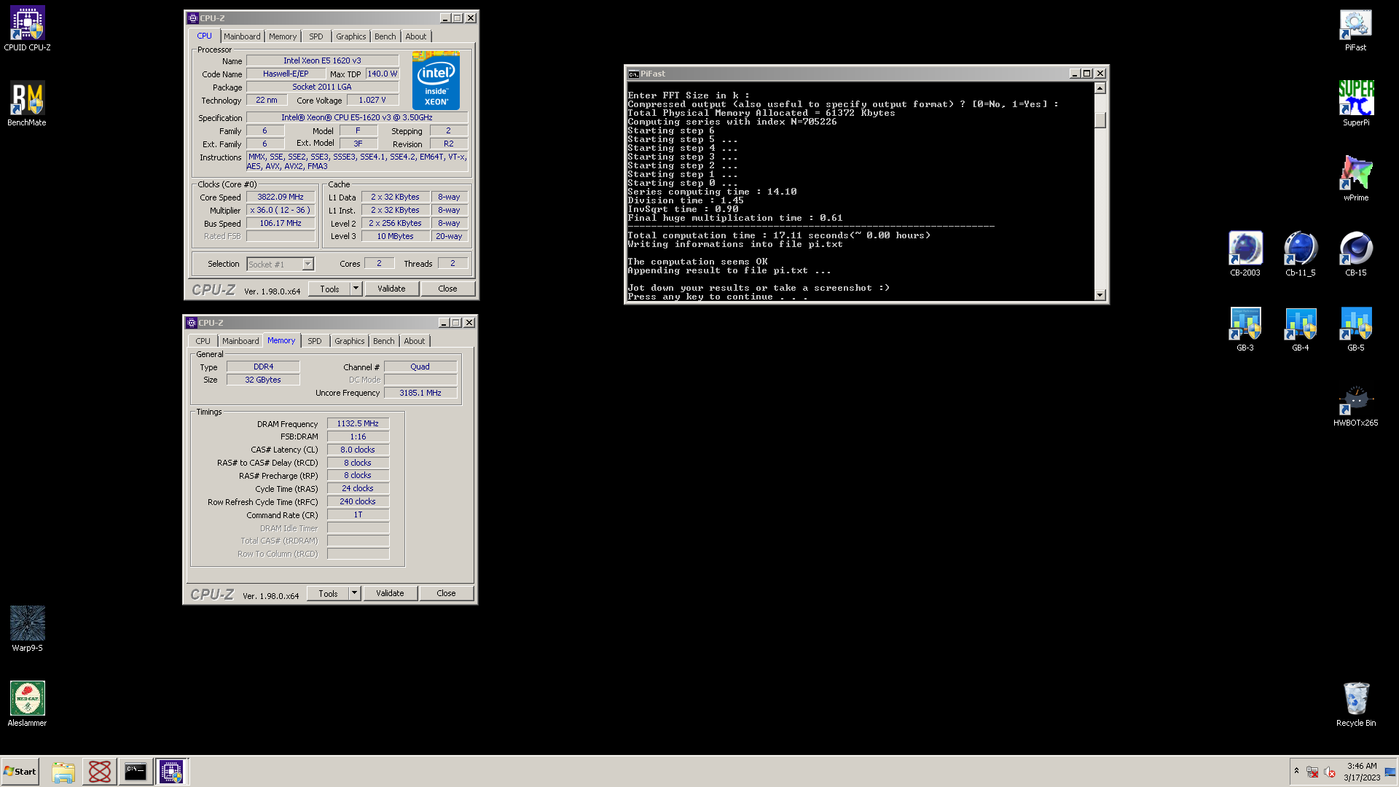The width and height of the screenshot is (1399, 787).
Task: Launch the Warp9-S desktop shortcut
Action: 27,629
